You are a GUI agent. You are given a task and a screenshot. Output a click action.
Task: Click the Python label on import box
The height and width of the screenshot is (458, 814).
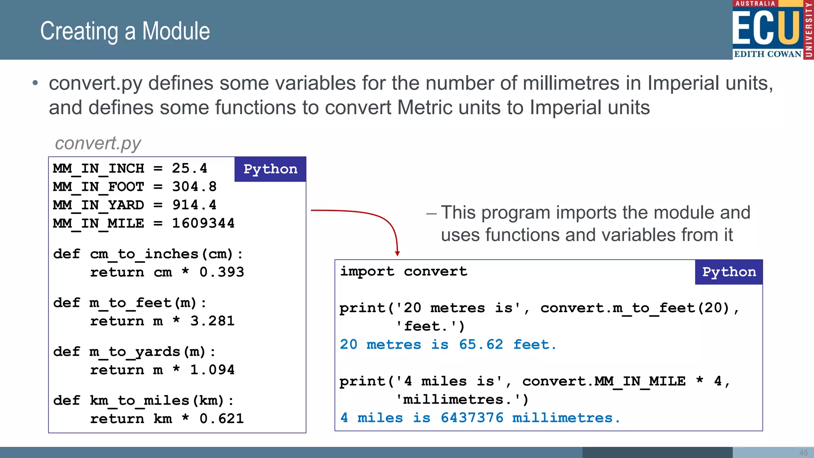(x=729, y=272)
